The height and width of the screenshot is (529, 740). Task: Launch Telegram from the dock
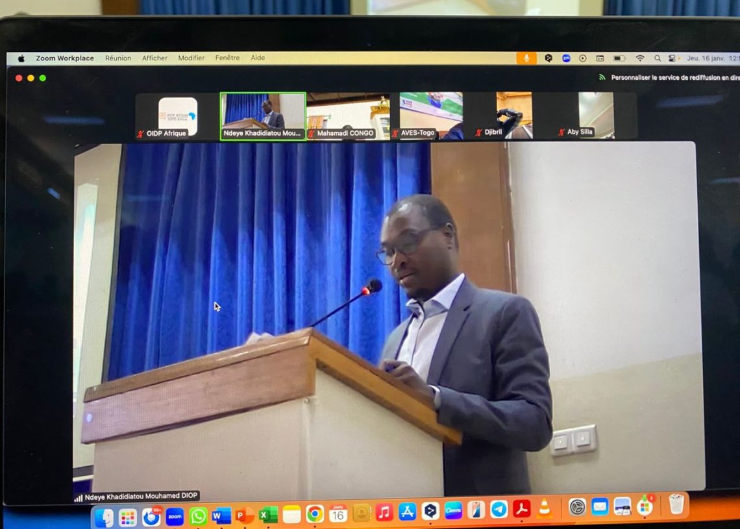click(499, 510)
